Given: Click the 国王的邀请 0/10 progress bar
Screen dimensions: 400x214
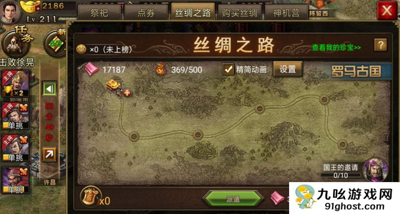Looking at the screenshot, I should (341, 175).
